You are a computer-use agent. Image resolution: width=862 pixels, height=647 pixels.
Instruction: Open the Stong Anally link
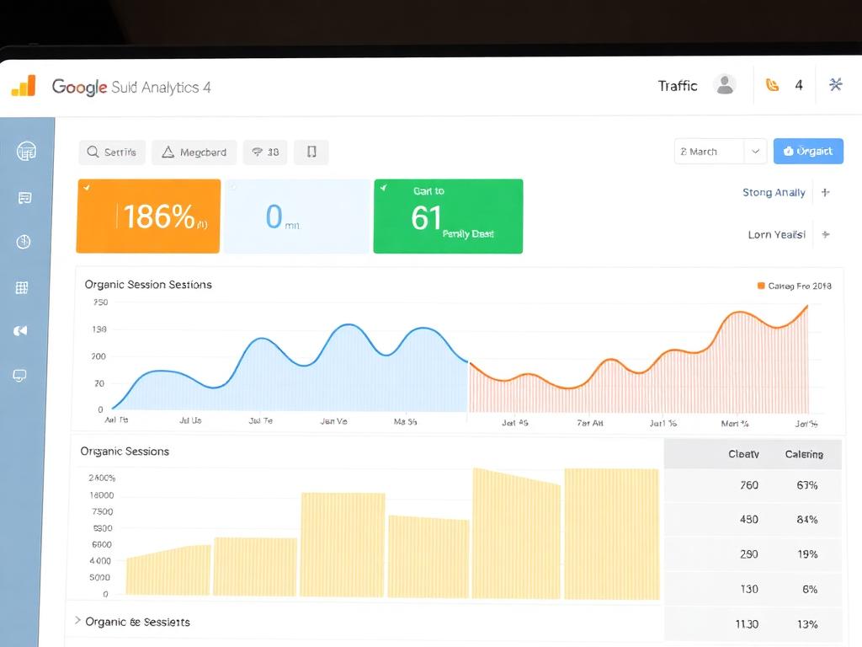pos(774,193)
